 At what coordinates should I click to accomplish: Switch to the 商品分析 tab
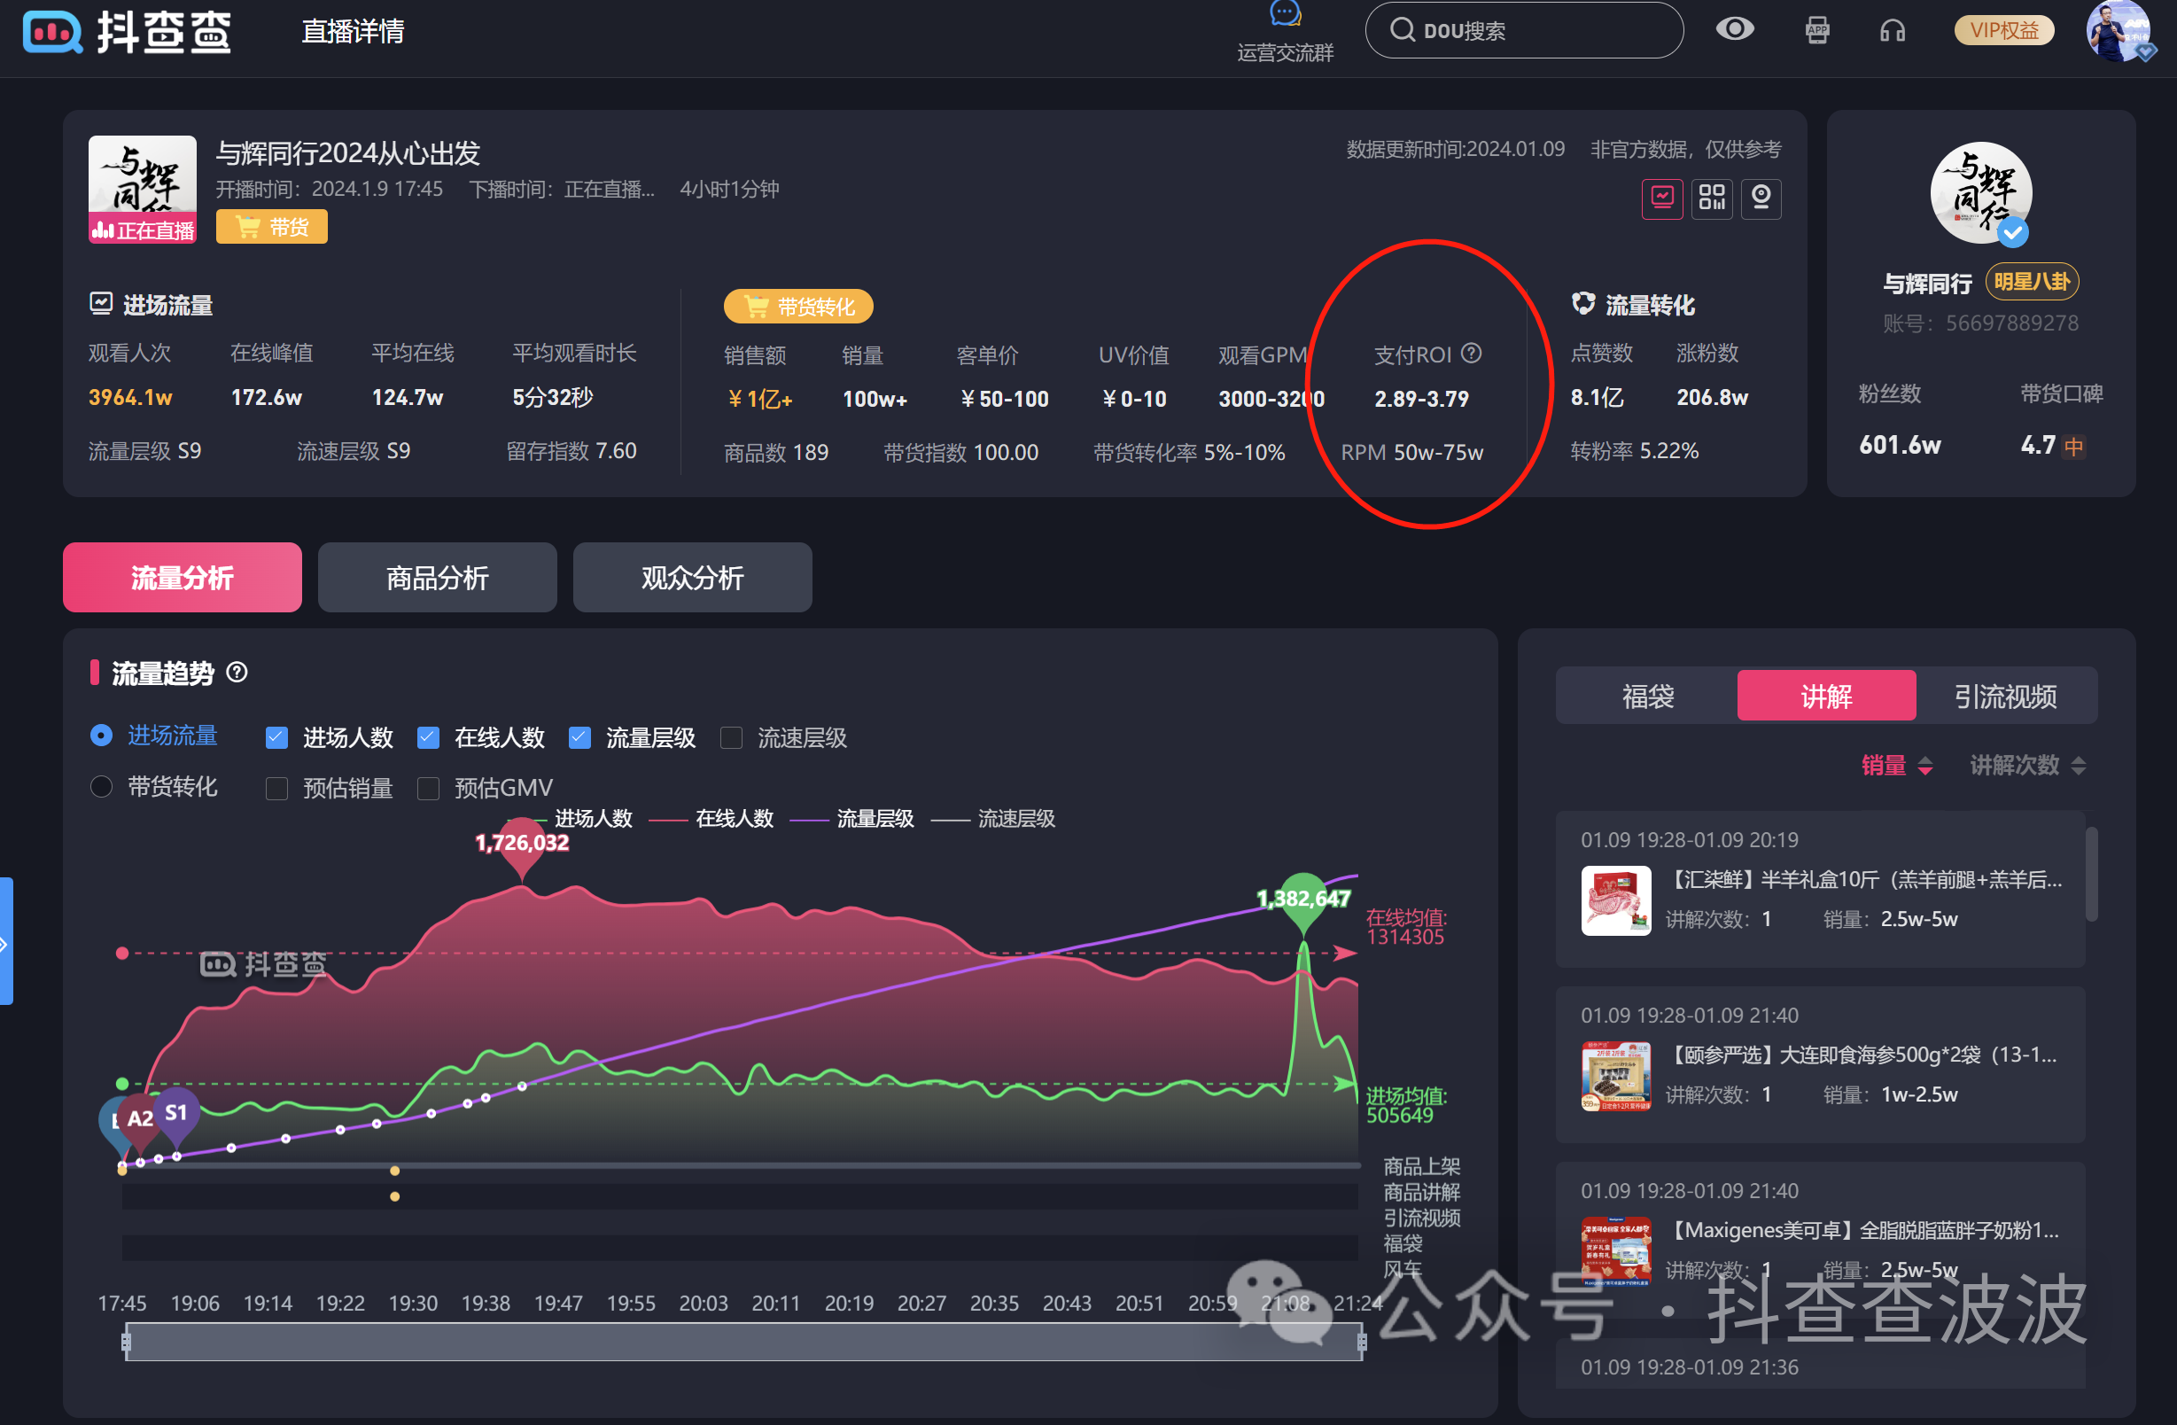[x=436, y=577]
